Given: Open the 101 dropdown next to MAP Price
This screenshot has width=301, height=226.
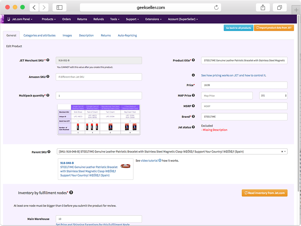Looking at the screenshot, I should 273,95.
